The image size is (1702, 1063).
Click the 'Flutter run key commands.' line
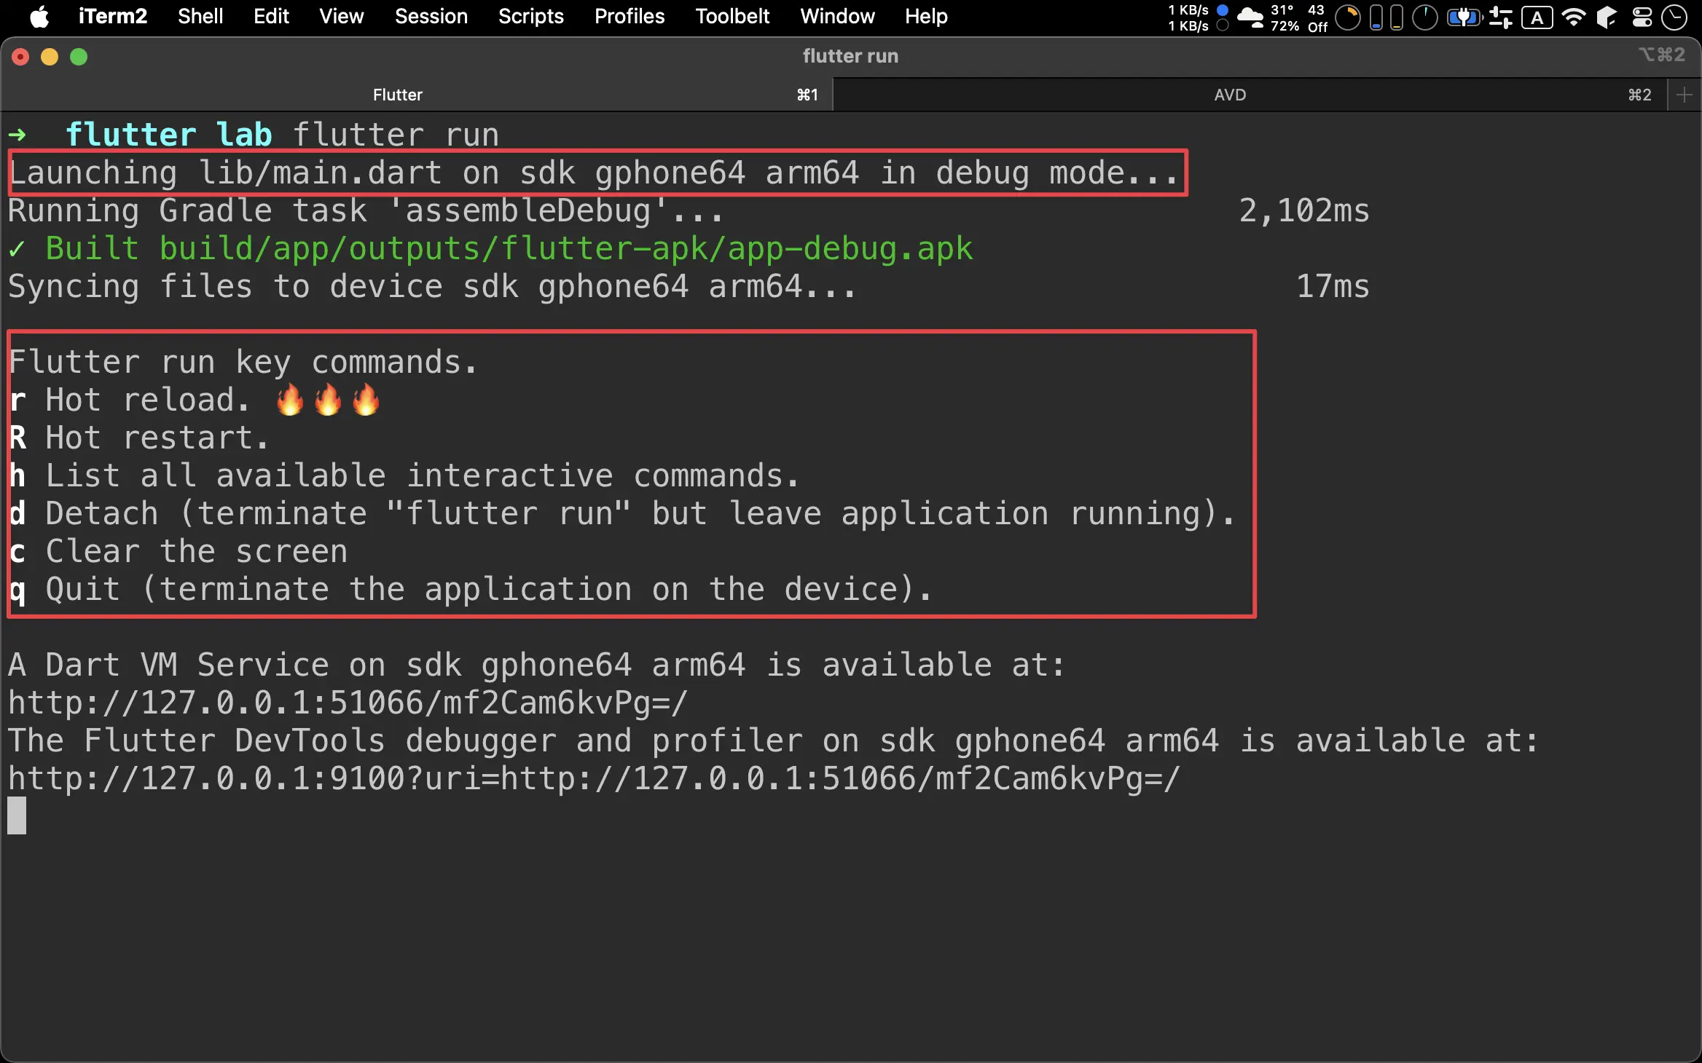[243, 363]
